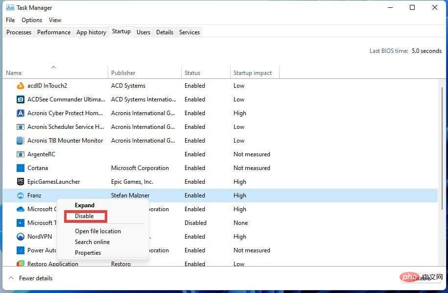
Task: Close the Task Manager window
Action: (435, 7)
